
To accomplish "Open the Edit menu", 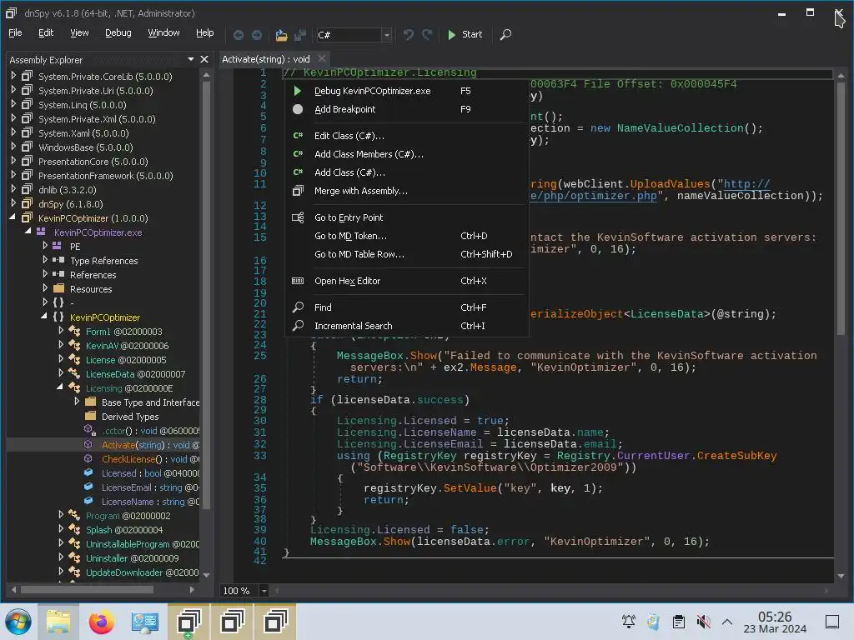I will point(46,32).
